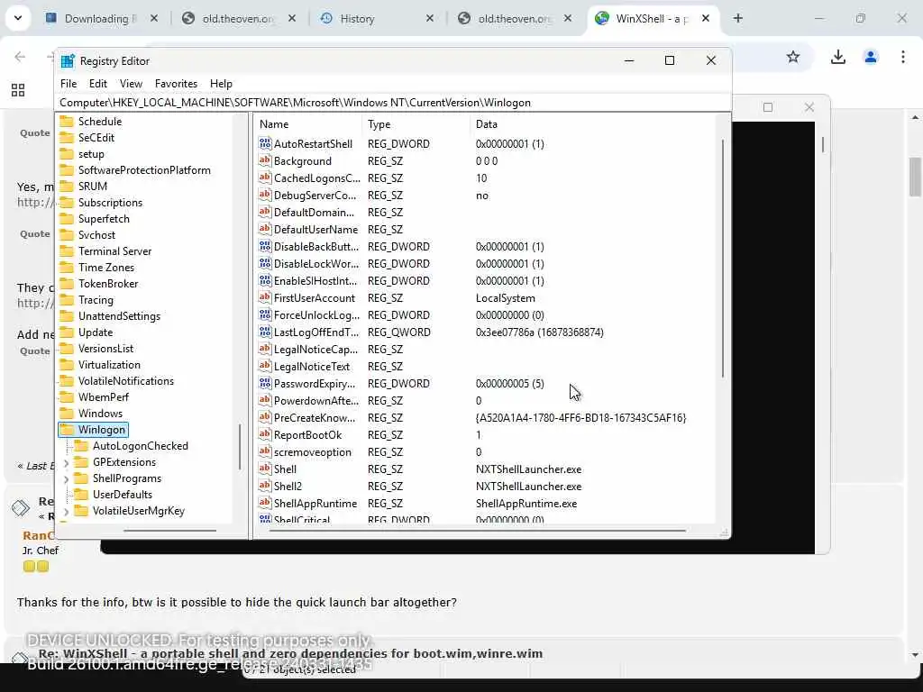Select the WbemPerf key

(103, 397)
